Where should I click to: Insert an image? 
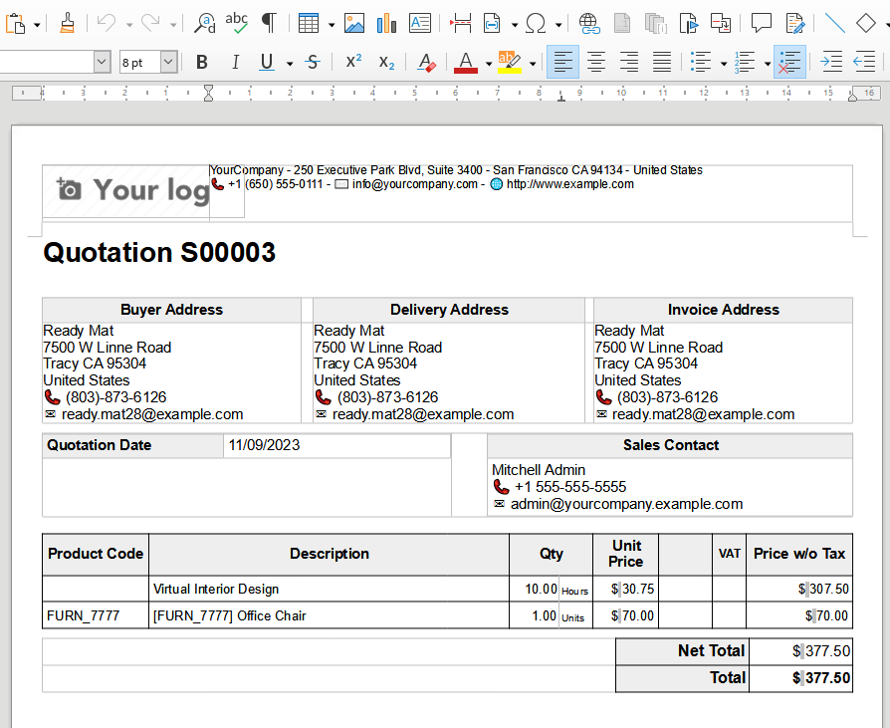point(354,24)
